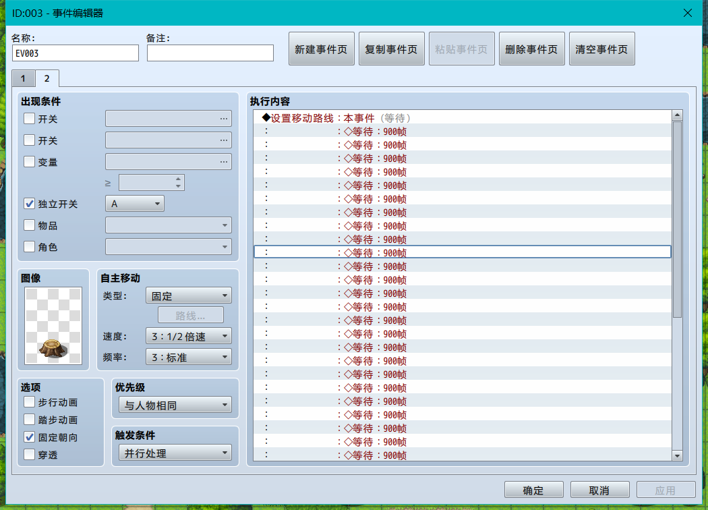Enable the 物品 condition checkbox
Screen dimensions: 708x510
(x=30, y=225)
